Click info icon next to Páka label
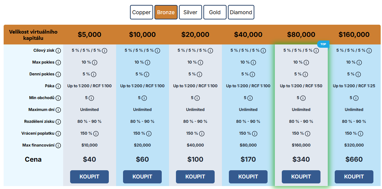 [x=58, y=86]
